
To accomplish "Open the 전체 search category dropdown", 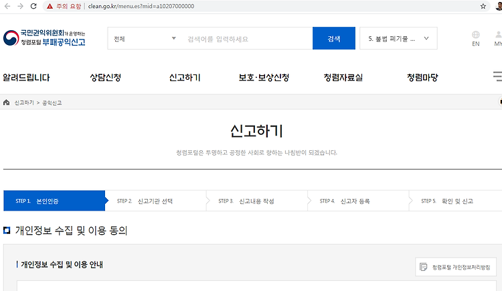I will [x=145, y=38].
